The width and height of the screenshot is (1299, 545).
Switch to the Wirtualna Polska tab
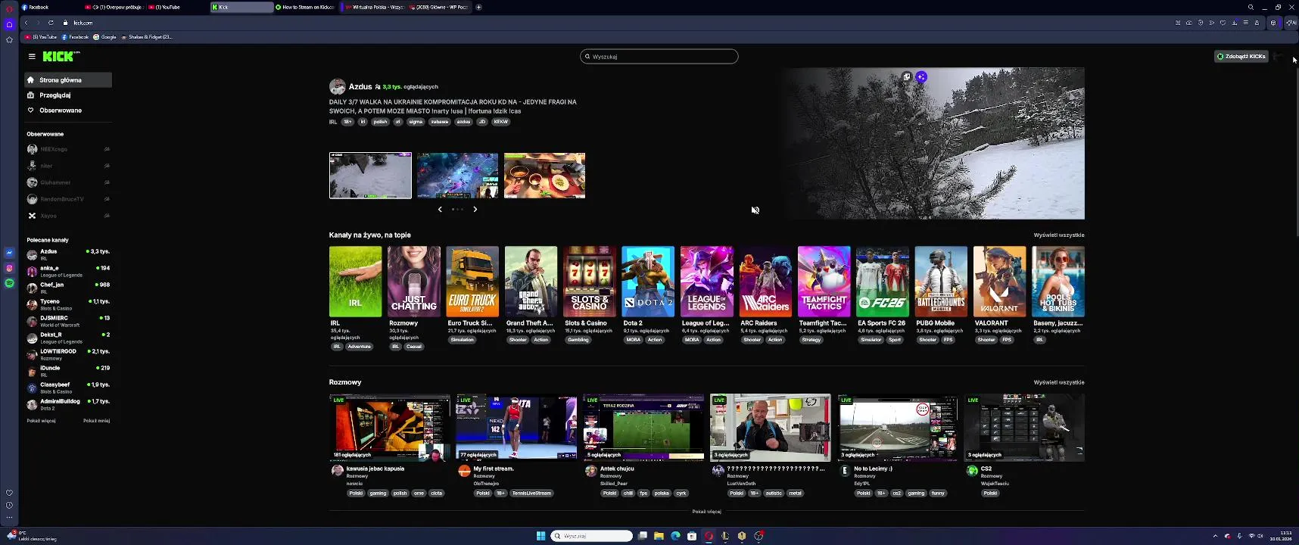pyautogui.click(x=372, y=7)
